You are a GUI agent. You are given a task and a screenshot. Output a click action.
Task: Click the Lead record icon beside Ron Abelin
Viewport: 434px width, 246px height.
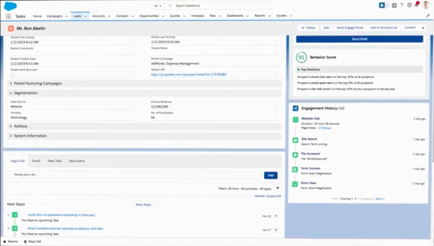tap(11, 29)
